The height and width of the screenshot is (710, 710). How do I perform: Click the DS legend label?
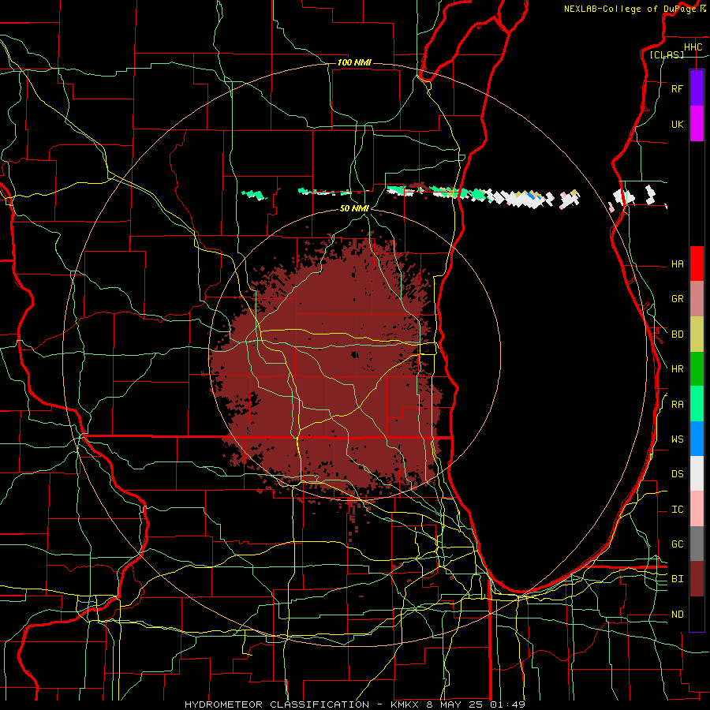point(677,474)
